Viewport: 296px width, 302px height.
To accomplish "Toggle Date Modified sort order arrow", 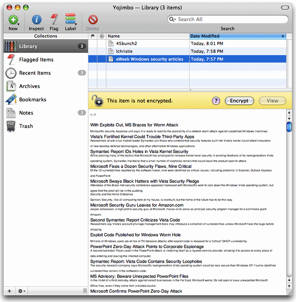I will point(283,36).
